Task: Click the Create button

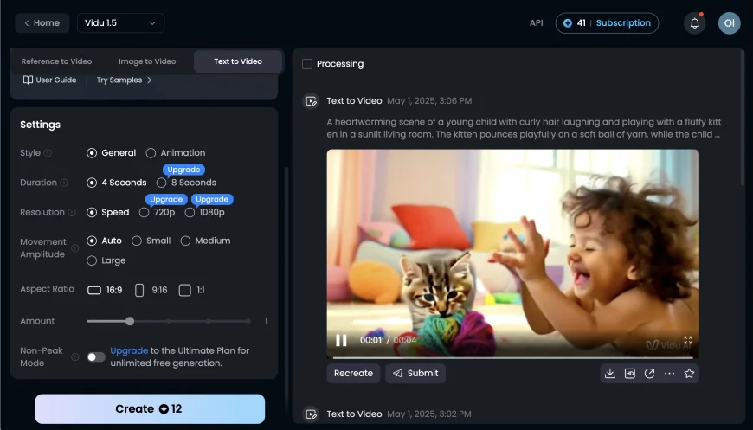Action: [x=150, y=408]
